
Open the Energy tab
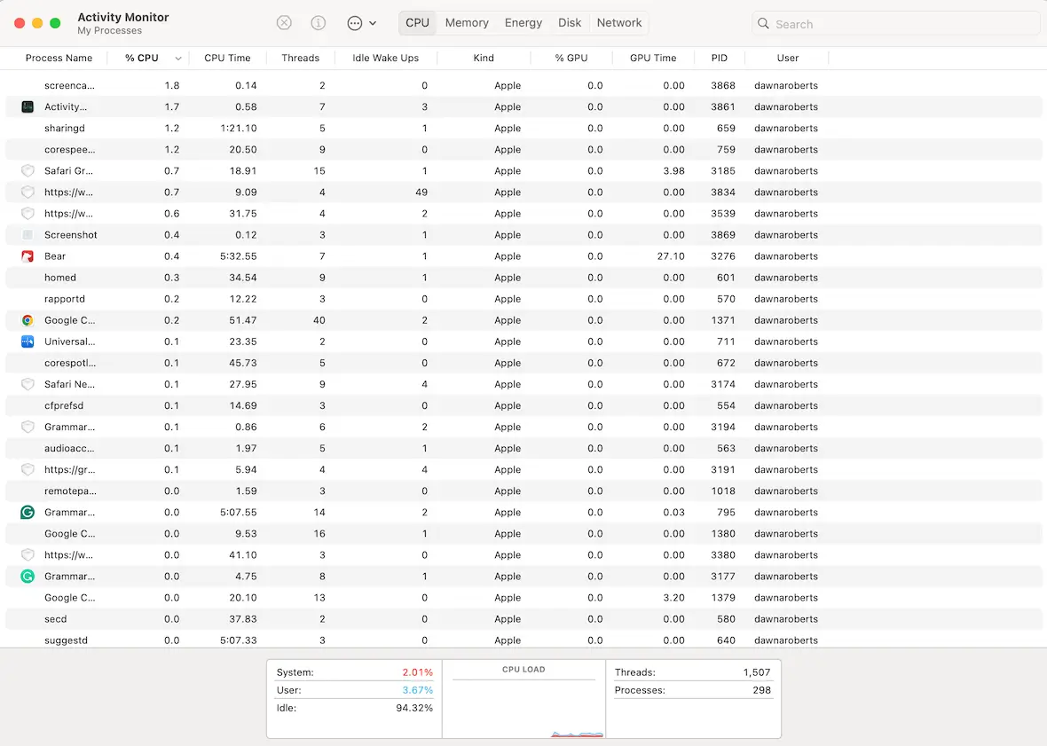click(x=523, y=23)
